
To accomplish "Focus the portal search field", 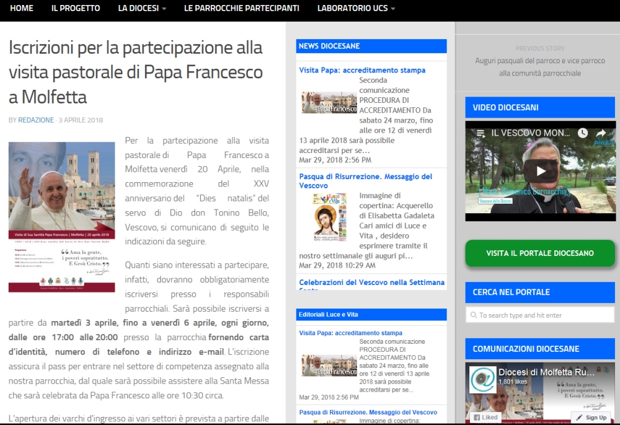I will [540, 315].
